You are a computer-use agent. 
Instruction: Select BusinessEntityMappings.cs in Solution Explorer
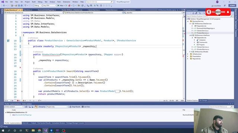point(206,28)
